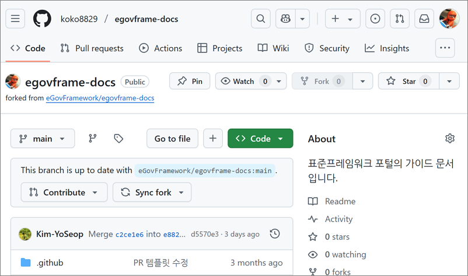The height and width of the screenshot is (276, 468).
Task: Open the create new plus menu
Action: 343,19
